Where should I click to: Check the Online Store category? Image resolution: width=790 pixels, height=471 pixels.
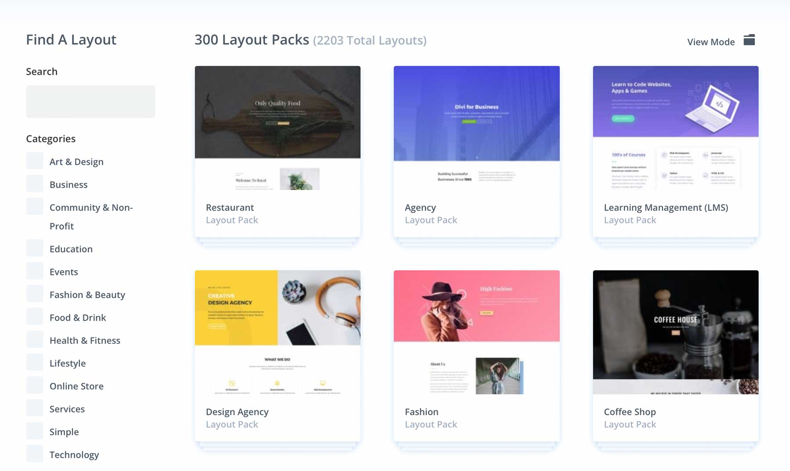tap(34, 385)
